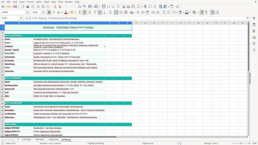The image size is (258, 145).
Task: Click the zoom slider handle
Action: [x=241, y=143]
